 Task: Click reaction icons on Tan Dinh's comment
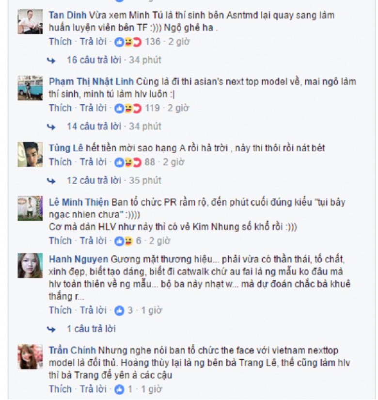point(128,42)
